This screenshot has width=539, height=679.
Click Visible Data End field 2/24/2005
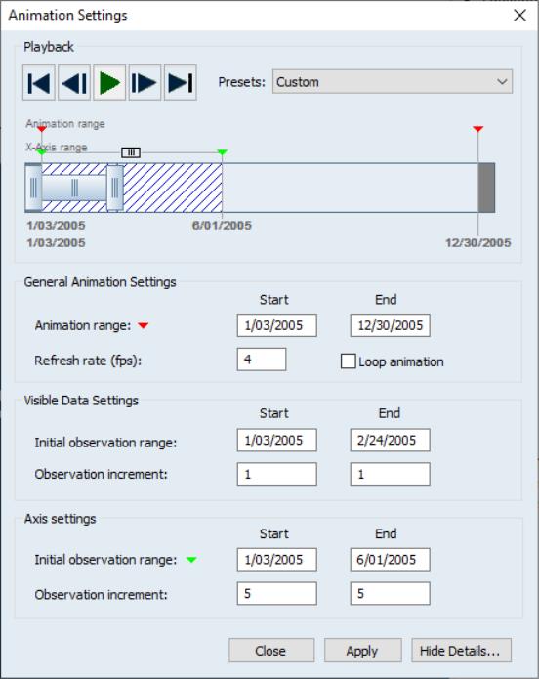[x=390, y=440]
